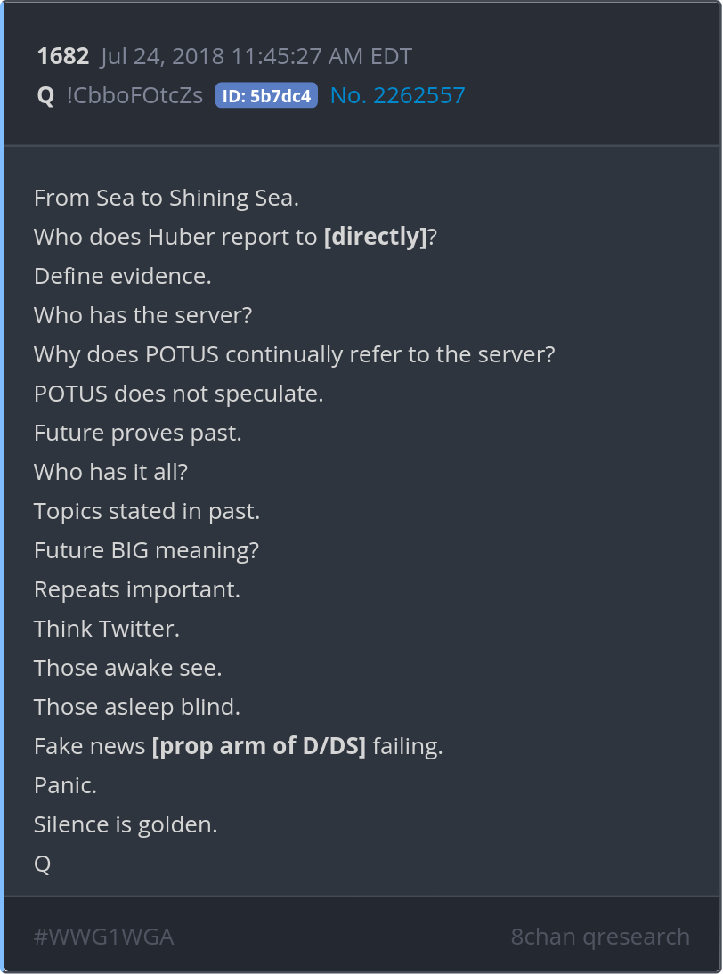Click the post number link No. 2262557

pyautogui.click(x=397, y=95)
